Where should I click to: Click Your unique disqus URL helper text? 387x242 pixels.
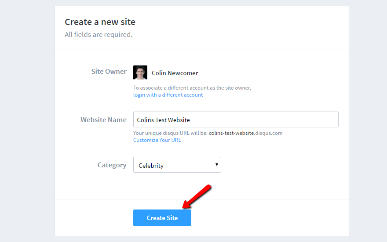[170, 133]
